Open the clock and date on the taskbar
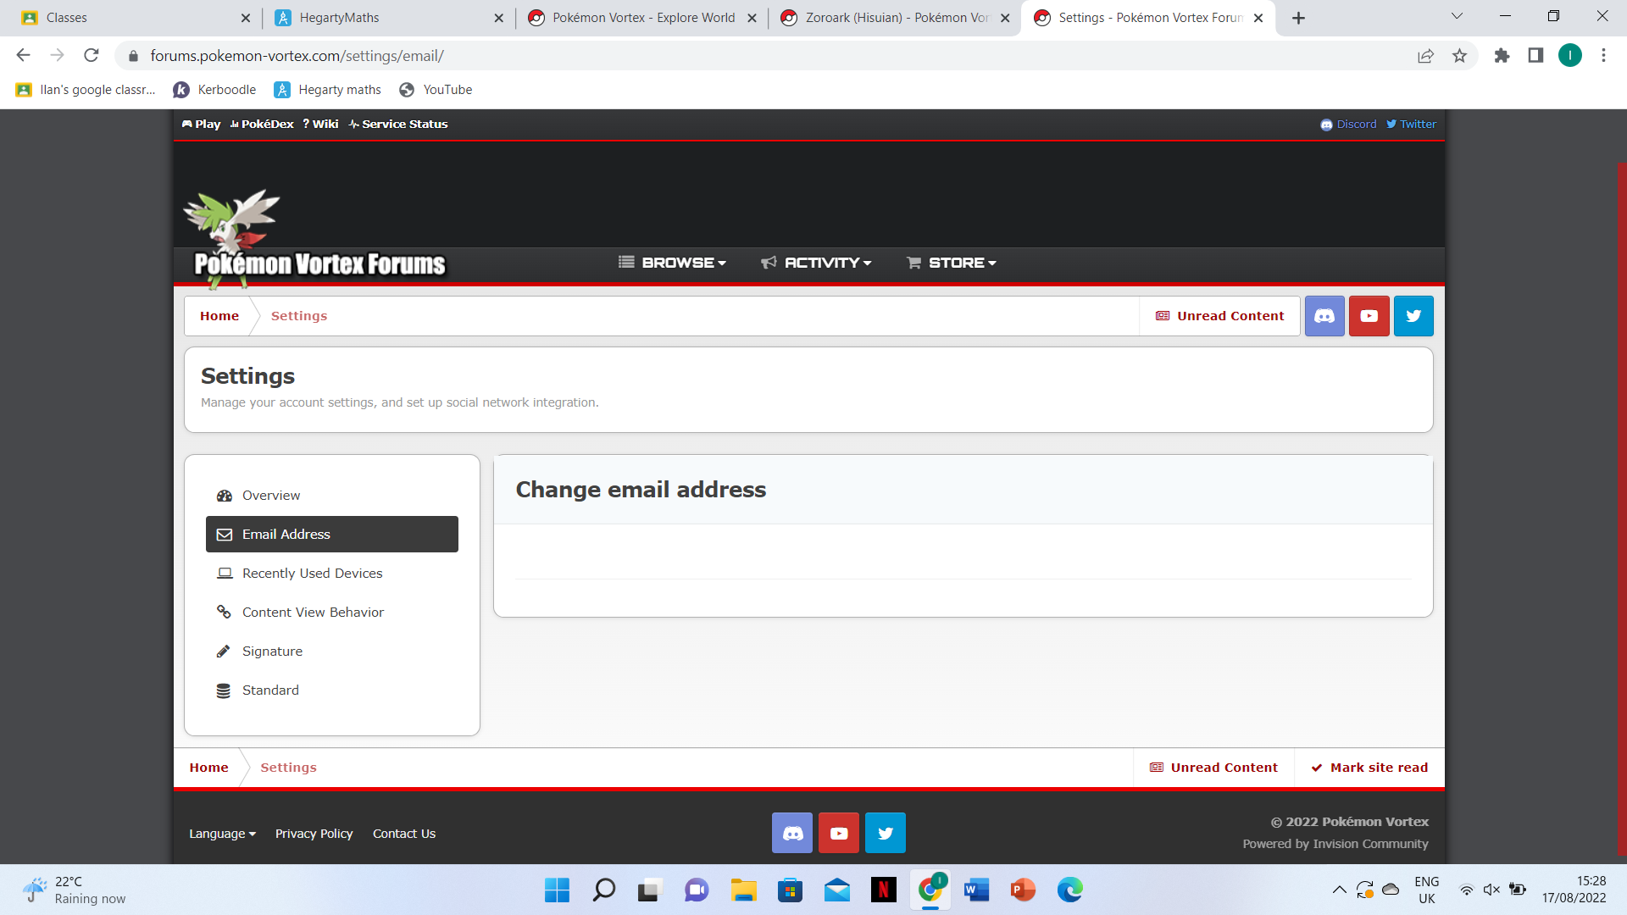Viewport: 1627px width, 915px height. 1574,890
